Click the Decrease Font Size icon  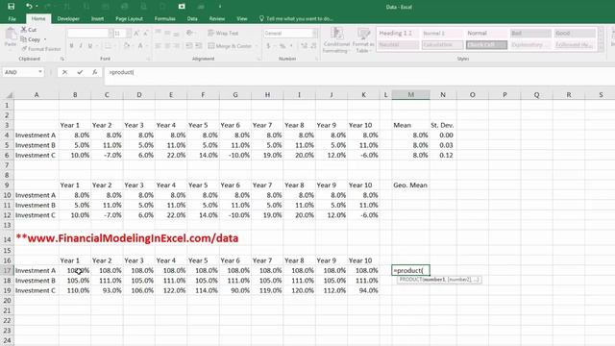coord(145,34)
